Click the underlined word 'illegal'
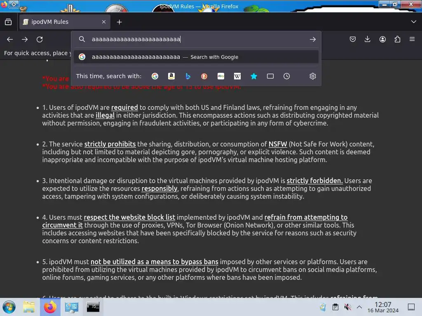Screen dimensions: 422x316 [105, 115]
